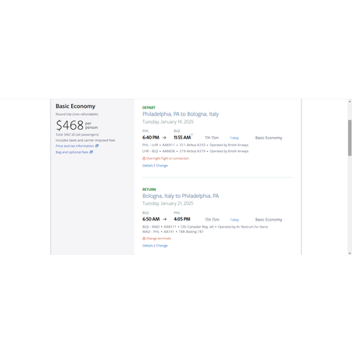Click the external-link icon beside Price and tax information
This screenshot has width=352, height=352.
pyautogui.click(x=97, y=146)
